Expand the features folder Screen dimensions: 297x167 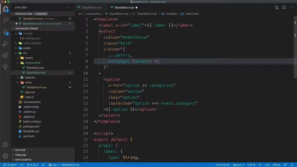point(43,77)
